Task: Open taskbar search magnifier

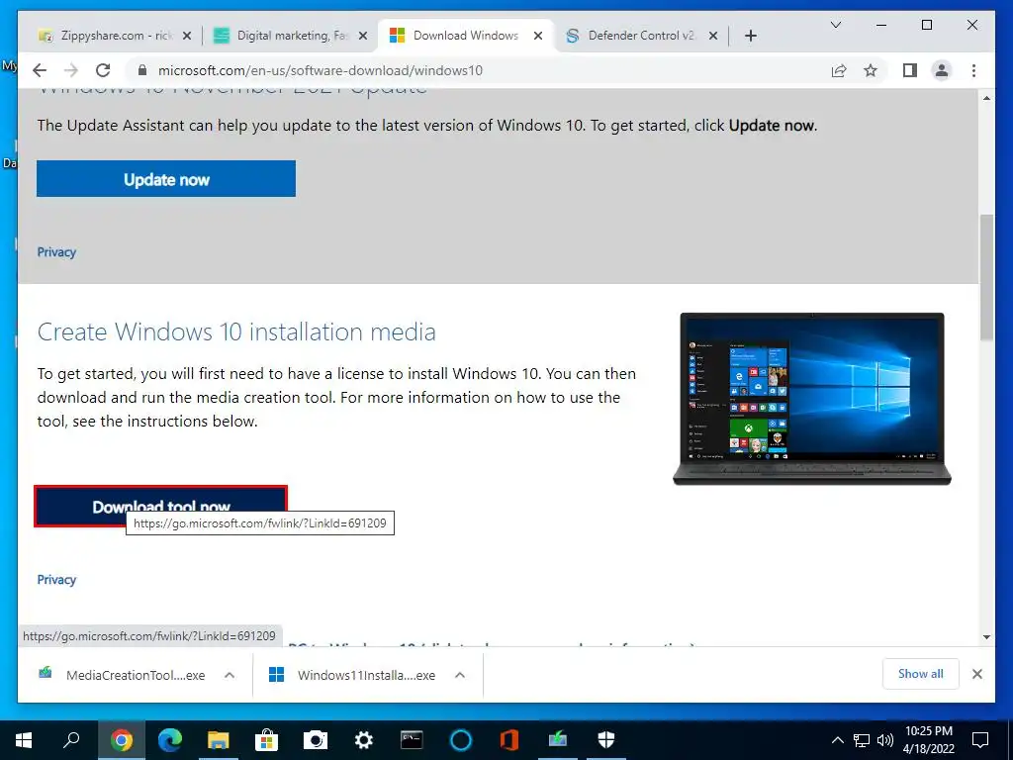Action: (71, 740)
